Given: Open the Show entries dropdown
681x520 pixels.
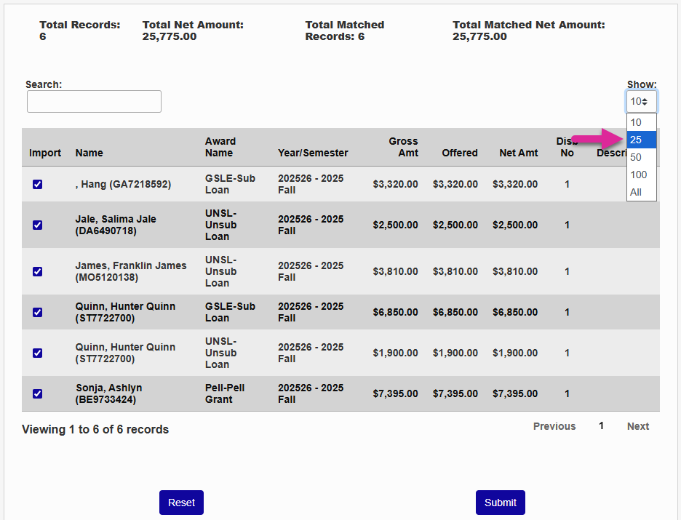Looking at the screenshot, I should coord(641,102).
